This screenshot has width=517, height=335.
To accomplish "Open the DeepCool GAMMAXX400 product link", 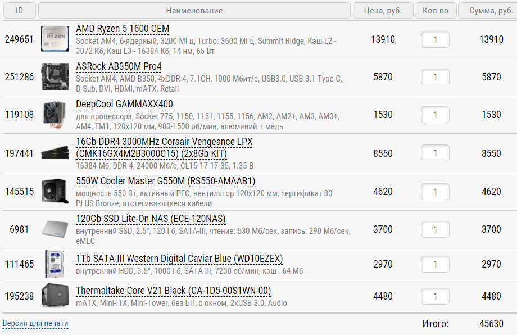I will coord(124,104).
